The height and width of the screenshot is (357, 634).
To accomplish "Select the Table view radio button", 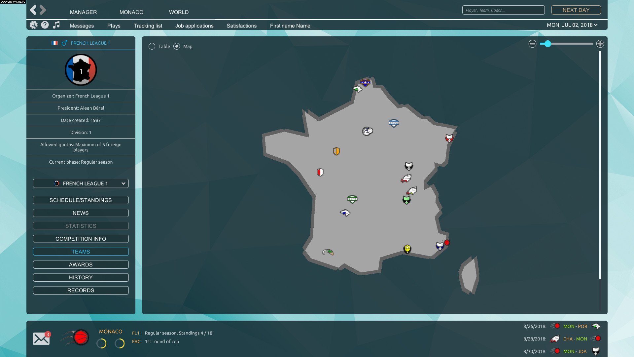I will [x=152, y=46].
